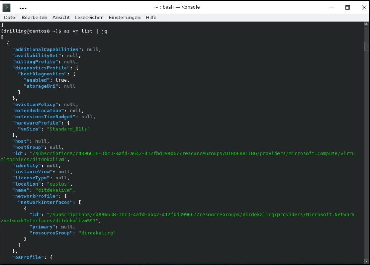Viewport: 370px width, 265px height.
Task: Click the command "az vm list | jq"
Action: click(86, 31)
